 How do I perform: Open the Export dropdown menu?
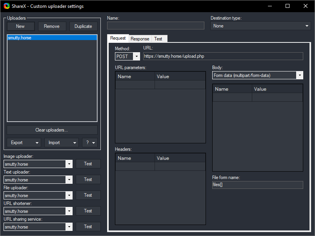tap(24, 143)
